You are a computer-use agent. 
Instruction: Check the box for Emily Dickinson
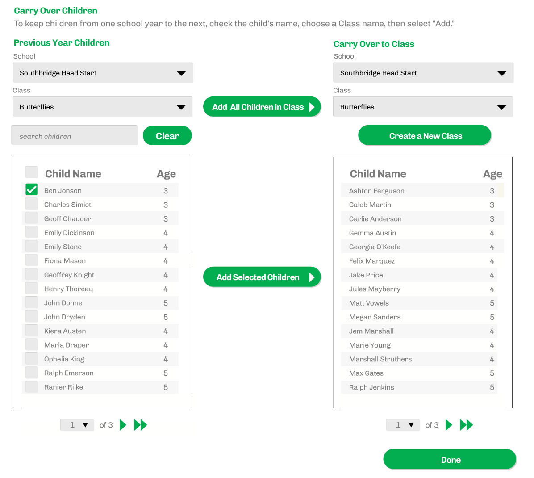pos(32,232)
